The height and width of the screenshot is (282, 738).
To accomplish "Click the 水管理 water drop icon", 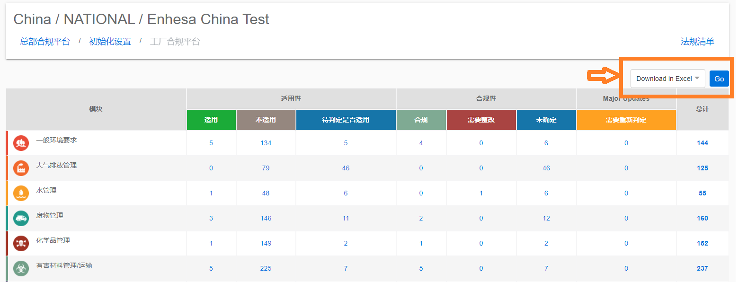I will point(21,193).
